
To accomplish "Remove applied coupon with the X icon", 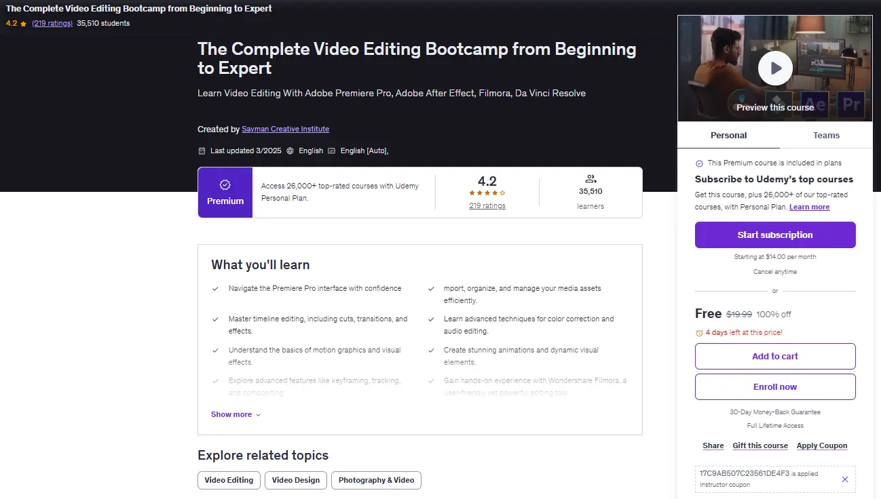I will [x=845, y=479].
